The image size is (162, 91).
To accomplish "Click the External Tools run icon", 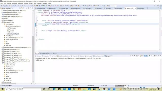I will click(x=50, y=6).
